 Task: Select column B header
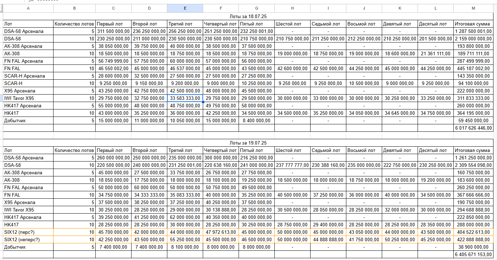74,8
